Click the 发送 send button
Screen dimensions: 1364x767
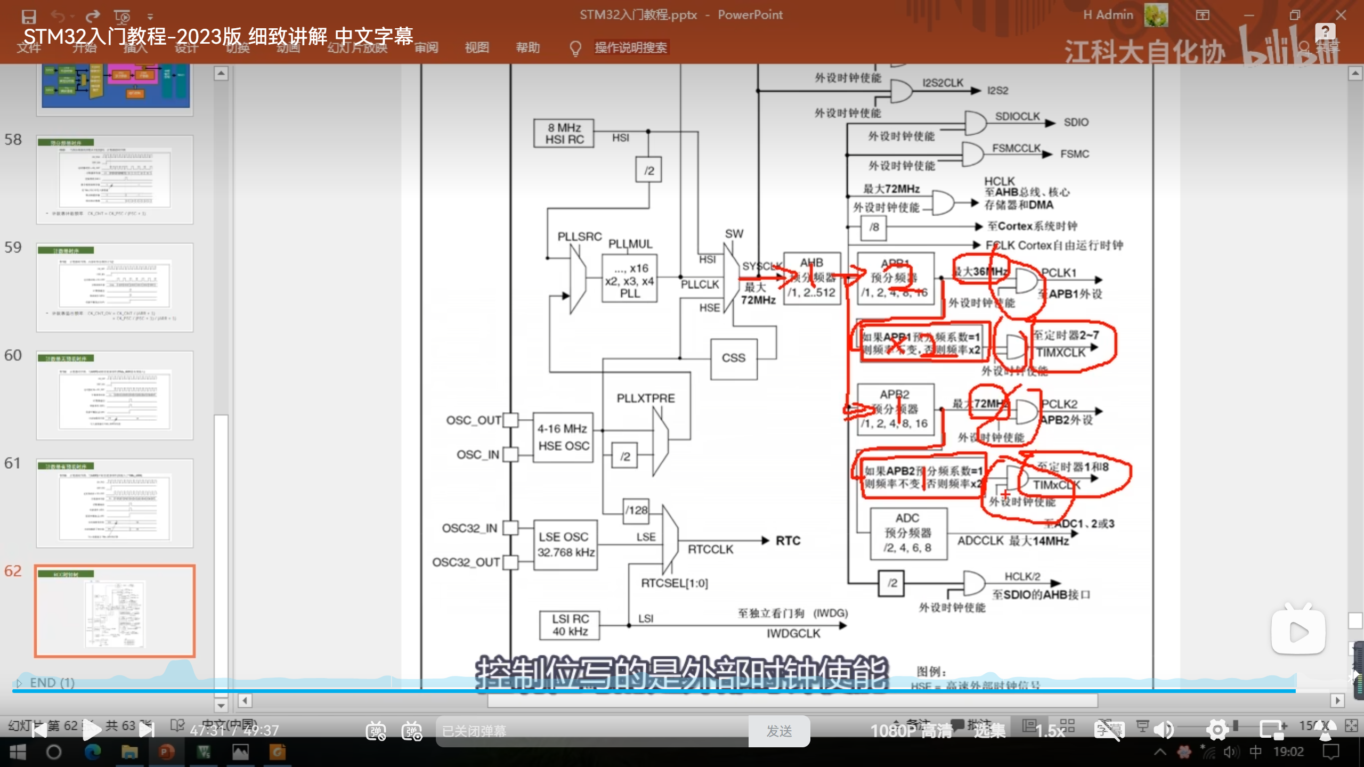tap(779, 731)
